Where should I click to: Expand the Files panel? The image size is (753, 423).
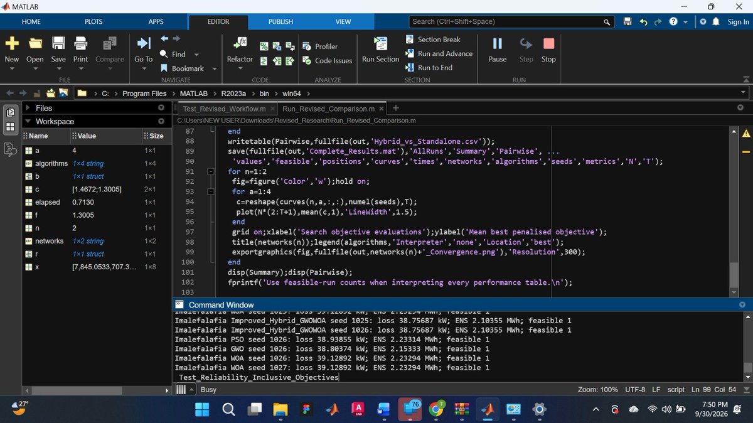pos(28,108)
